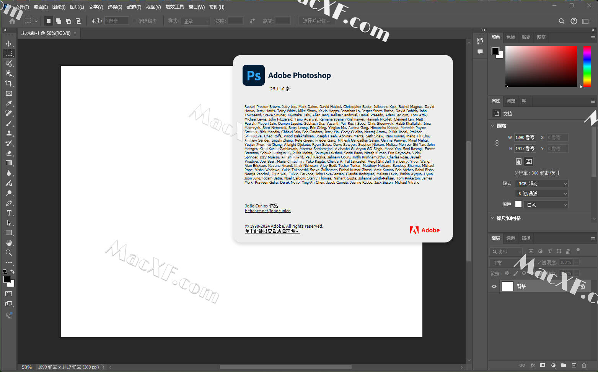Select the Blur tool
The height and width of the screenshot is (372, 598).
pyautogui.click(x=9, y=173)
